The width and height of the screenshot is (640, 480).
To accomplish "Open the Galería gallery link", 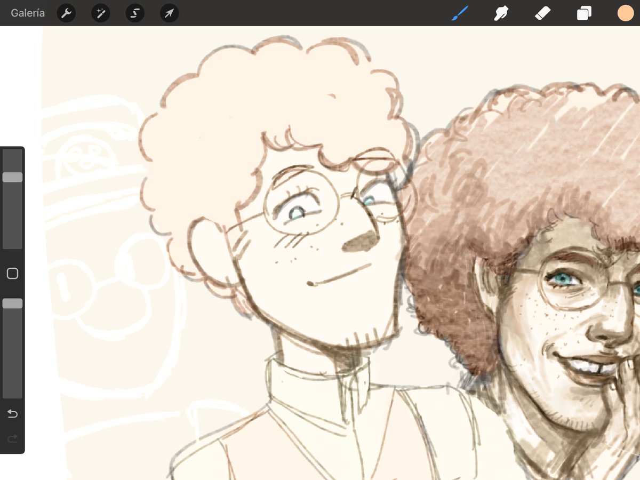I will tap(28, 13).
